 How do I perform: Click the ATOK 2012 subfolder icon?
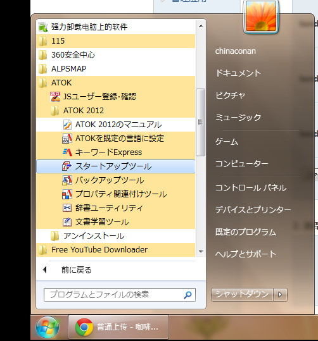point(54,111)
